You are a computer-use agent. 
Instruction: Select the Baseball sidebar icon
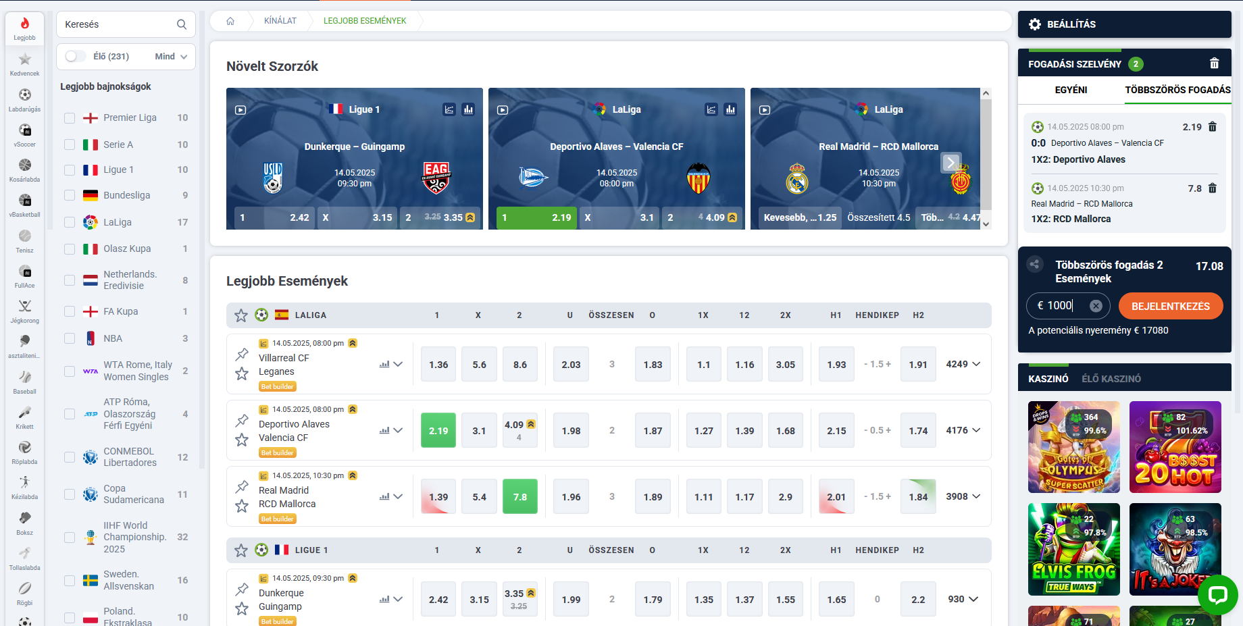[x=25, y=382]
